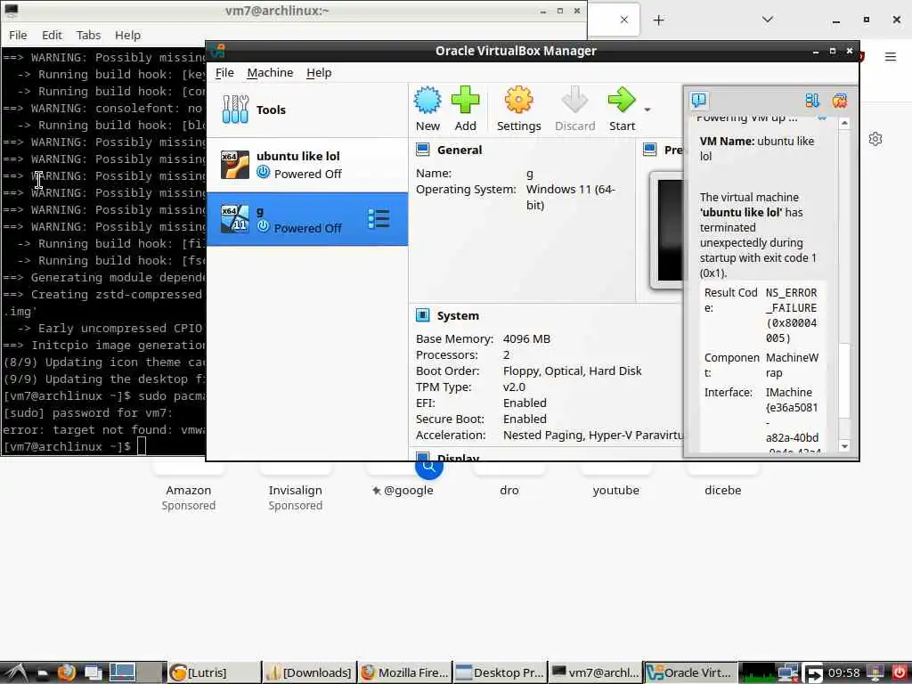Switch to the Downloads taskbar window
912x684 pixels.
click(x=309, y=672)
